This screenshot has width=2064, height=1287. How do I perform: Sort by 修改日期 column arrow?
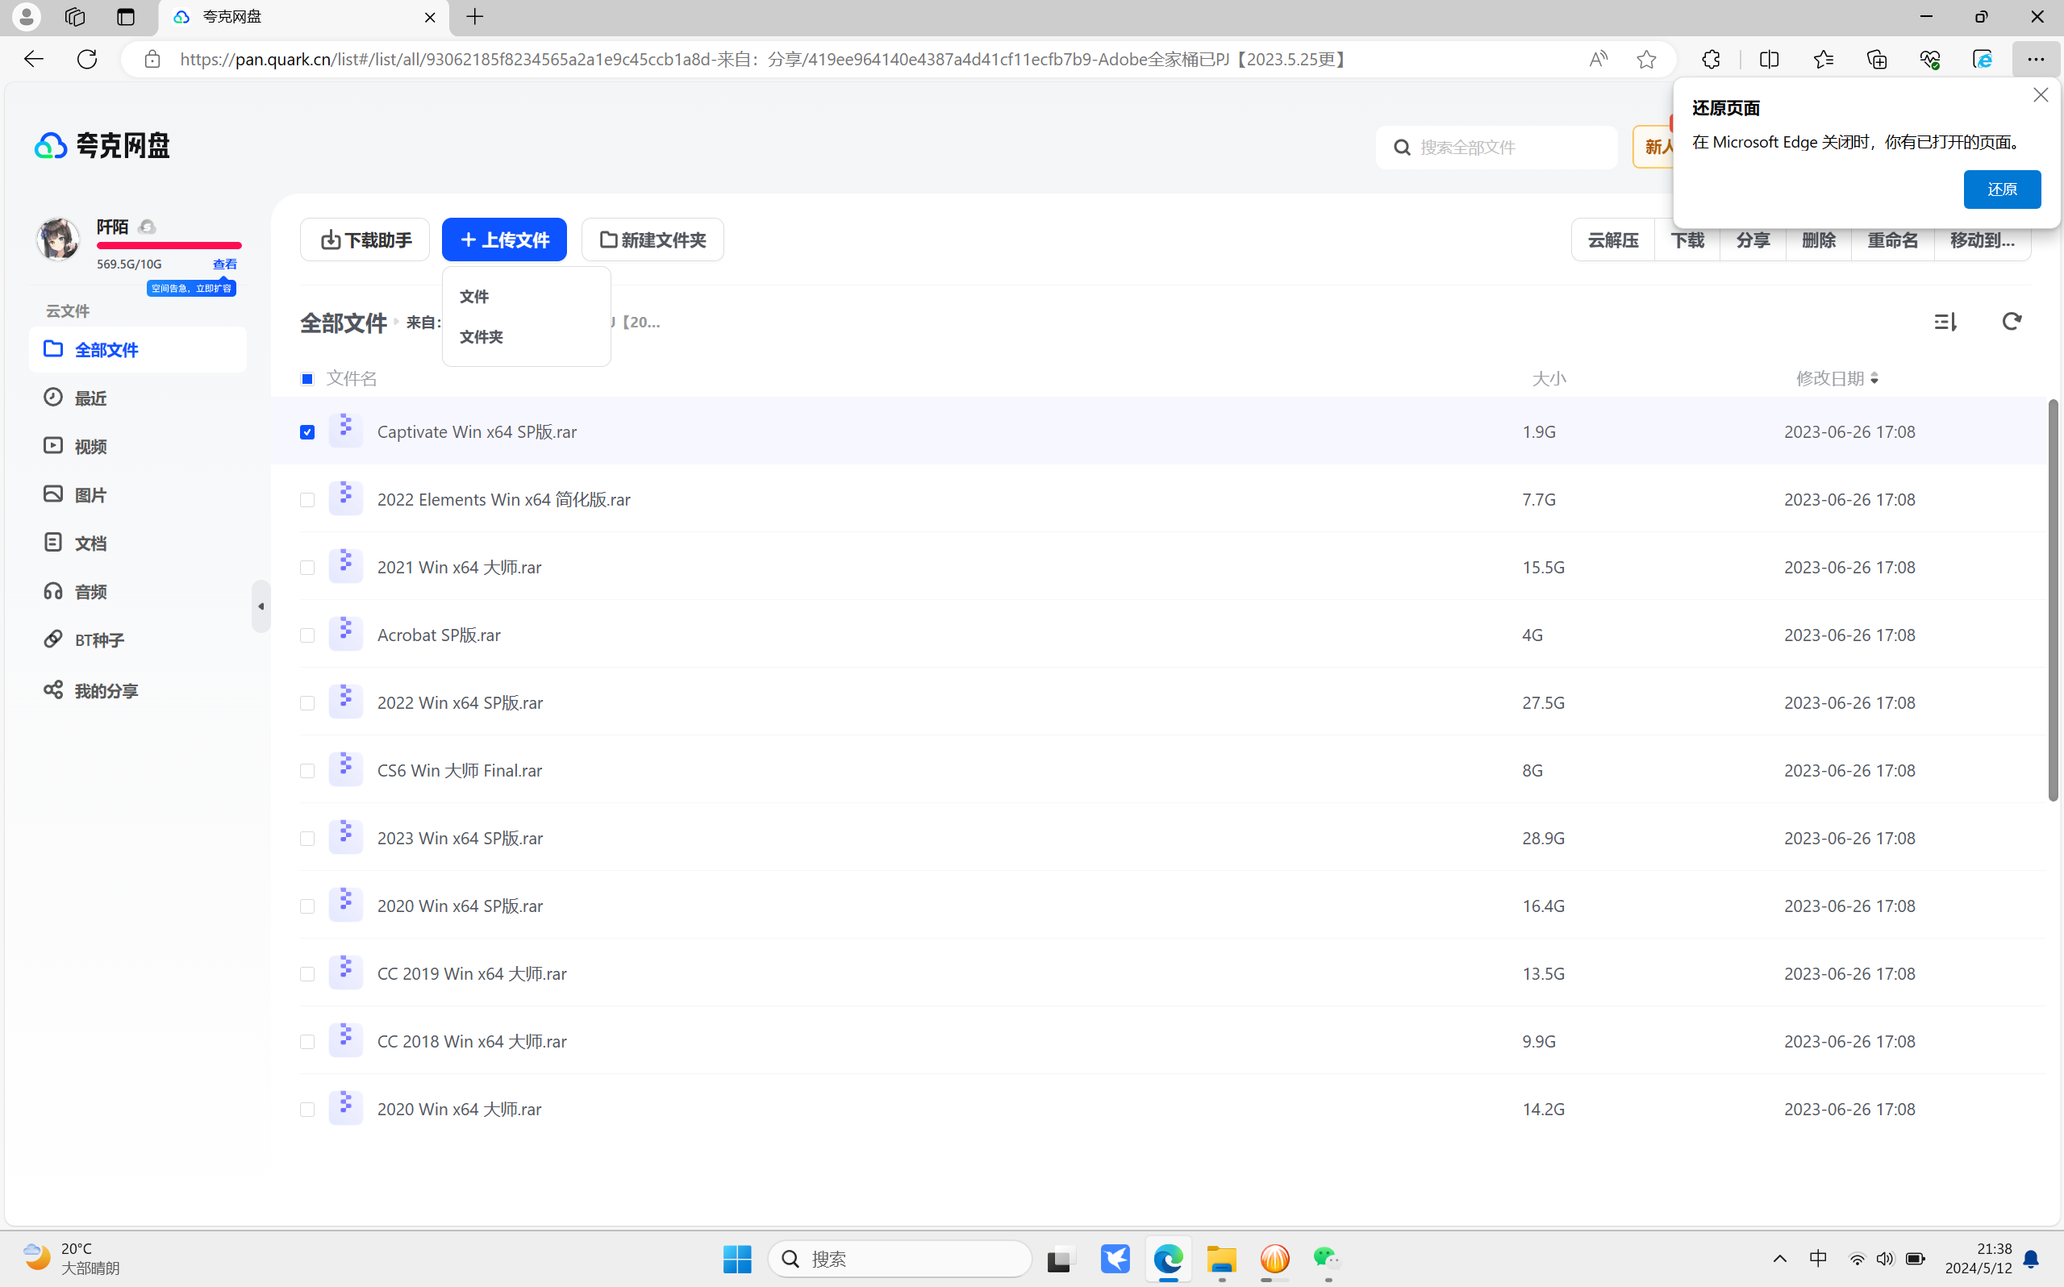coord(1874,379)
